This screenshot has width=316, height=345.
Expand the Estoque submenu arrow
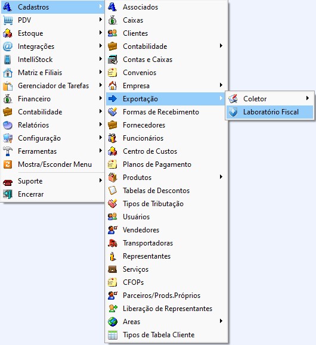101,33
